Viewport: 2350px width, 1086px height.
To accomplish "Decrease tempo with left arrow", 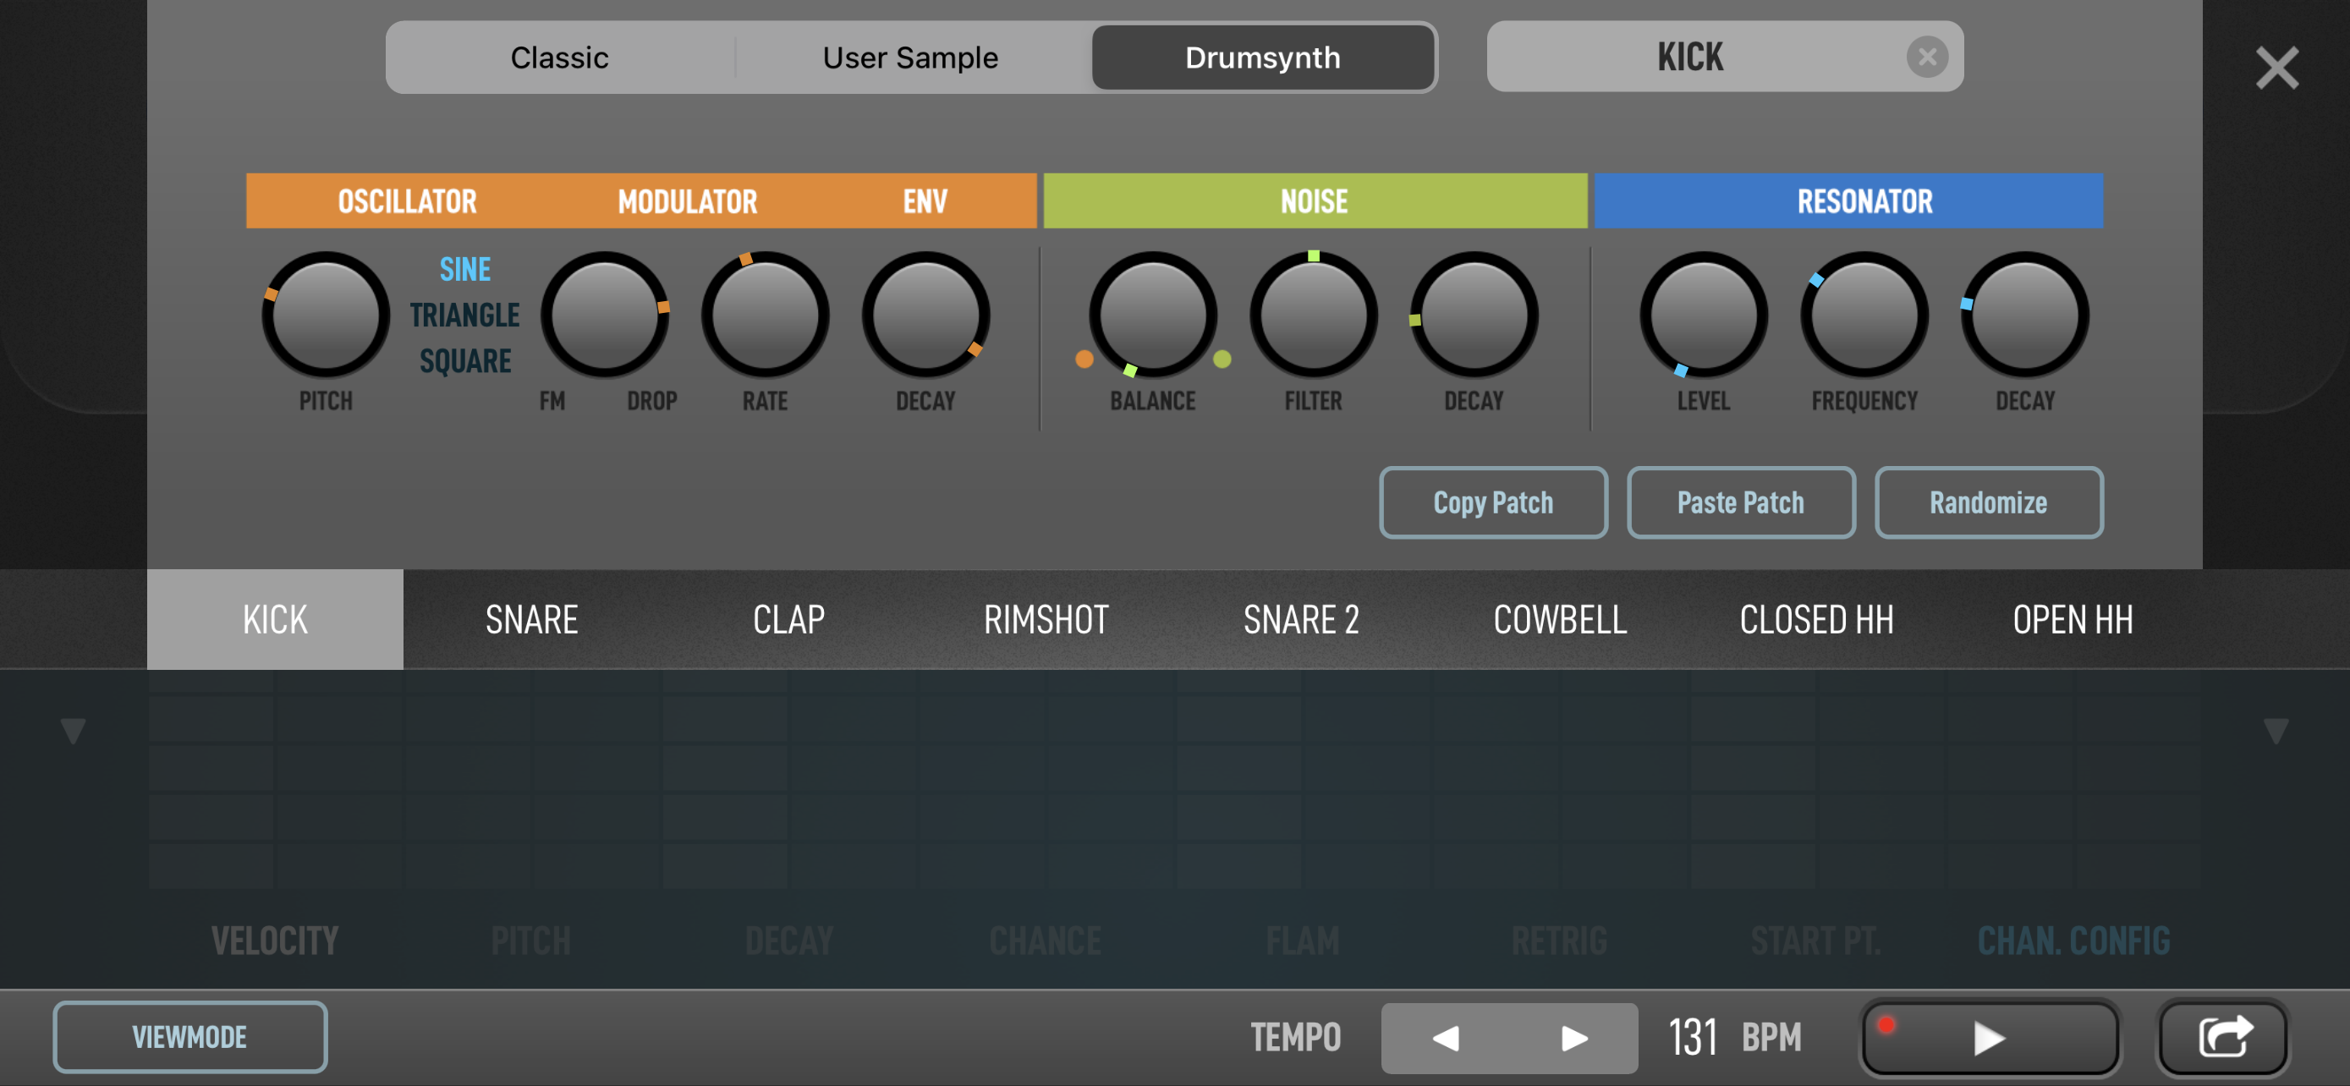I will 1445,1038.
